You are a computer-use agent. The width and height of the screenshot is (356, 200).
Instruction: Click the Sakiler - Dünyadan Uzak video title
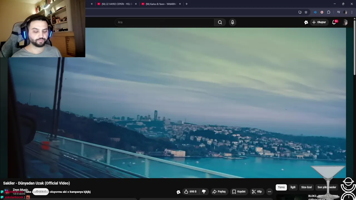[x=36, y=183]
